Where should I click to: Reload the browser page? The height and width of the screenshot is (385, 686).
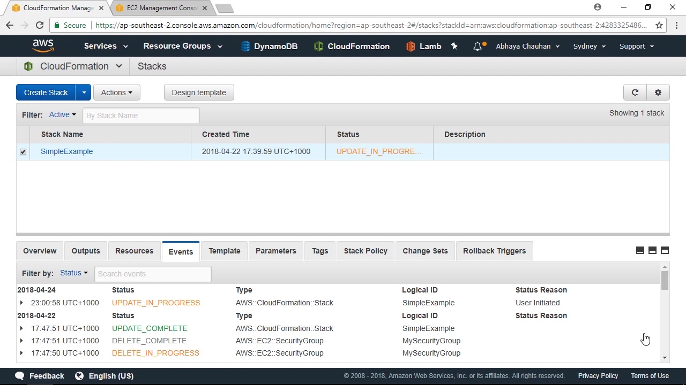(x=40, y=25)
